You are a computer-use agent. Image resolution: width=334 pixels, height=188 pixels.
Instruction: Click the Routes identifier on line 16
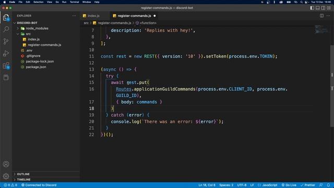(124, 89)
